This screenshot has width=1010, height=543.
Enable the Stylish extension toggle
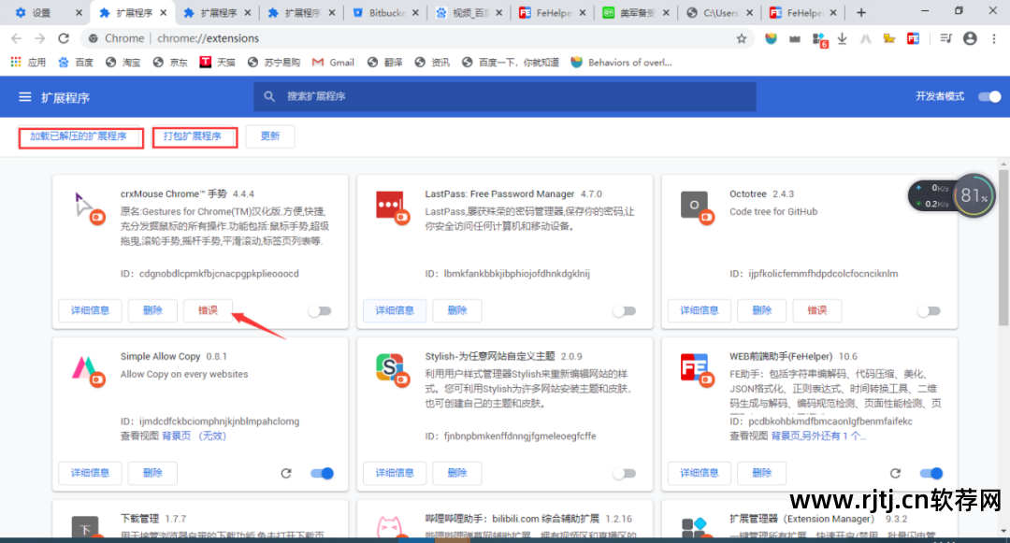click(x=624, y=474)
